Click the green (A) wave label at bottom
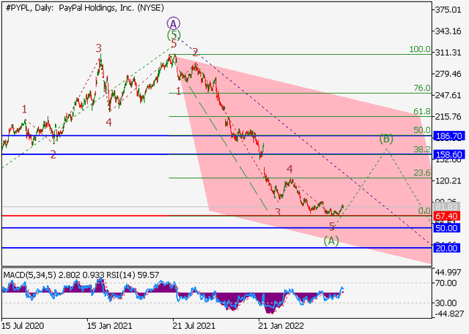This screenshot has width=469, height=334. click(331, 240)
